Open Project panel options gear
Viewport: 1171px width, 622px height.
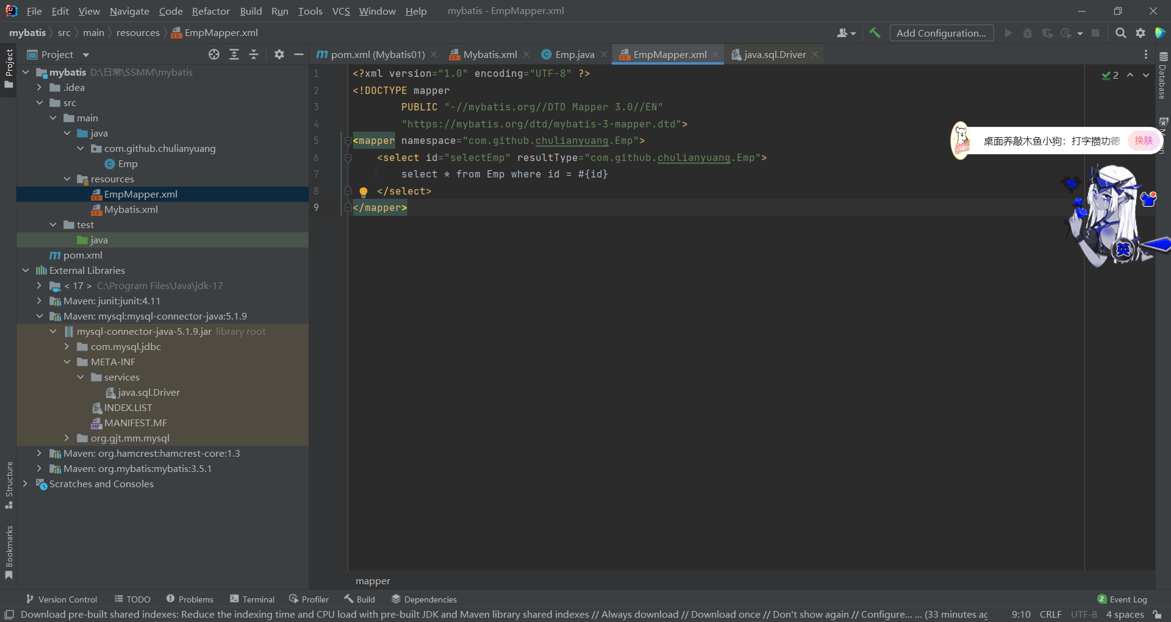click(x=279, y=54)
